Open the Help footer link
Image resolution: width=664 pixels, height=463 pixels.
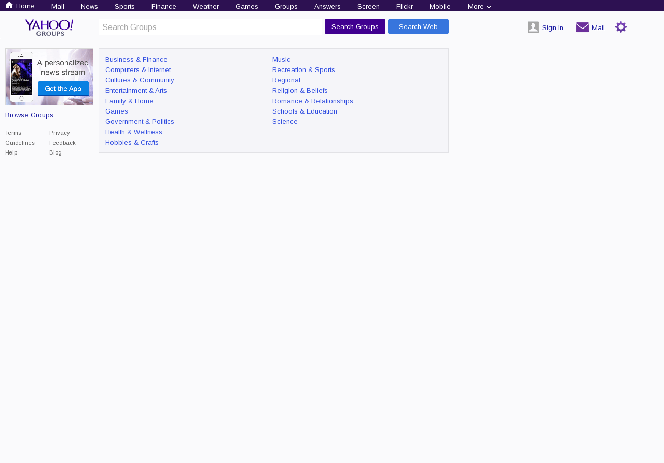tap(11, 152)
